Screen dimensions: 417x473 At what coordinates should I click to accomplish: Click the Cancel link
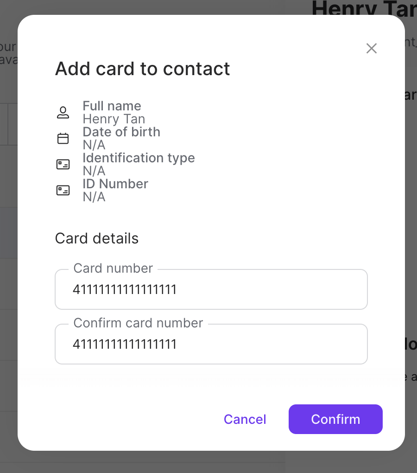(x=245, y=419)
